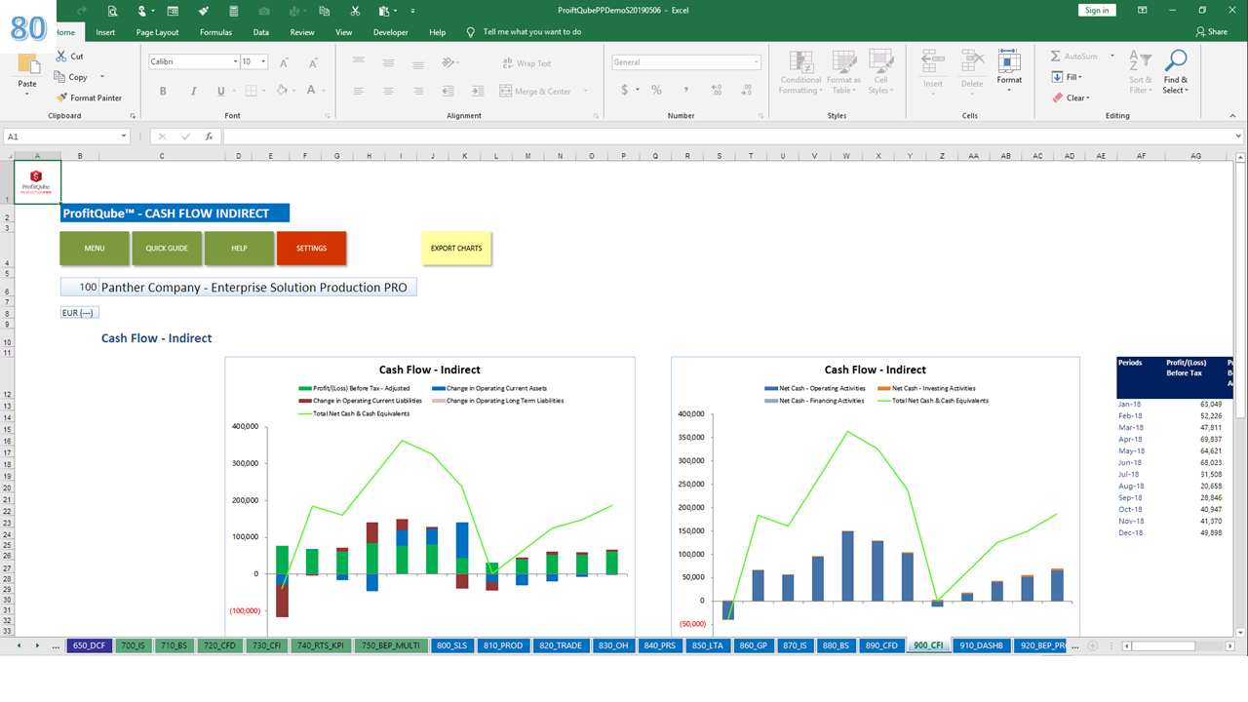This screenshot has width=1248, height=702.
Task: Toggle Align Left in Alignment group
Action: pos(359,91)
